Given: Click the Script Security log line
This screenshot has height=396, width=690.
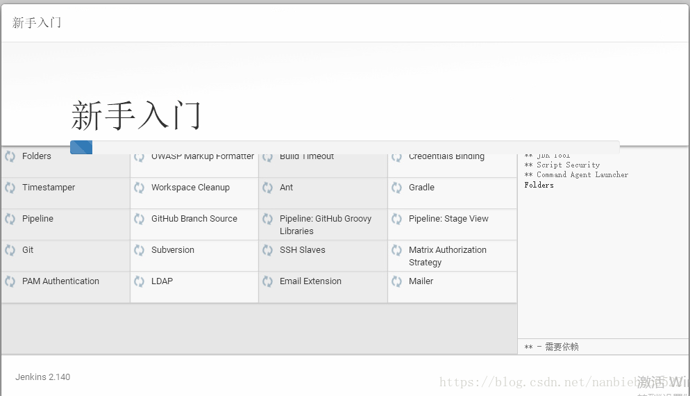Looking at the screenshot, I should pos(562,165).
